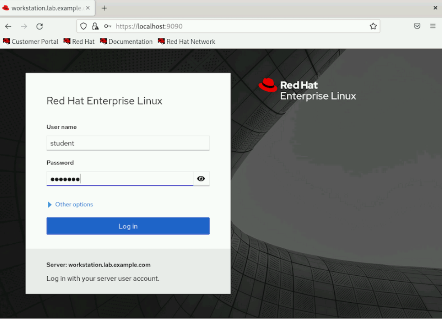The height and width of the screenshot is (319, 442).
Task: Open the Customer Portal bookmark
Action: point(31,41)
